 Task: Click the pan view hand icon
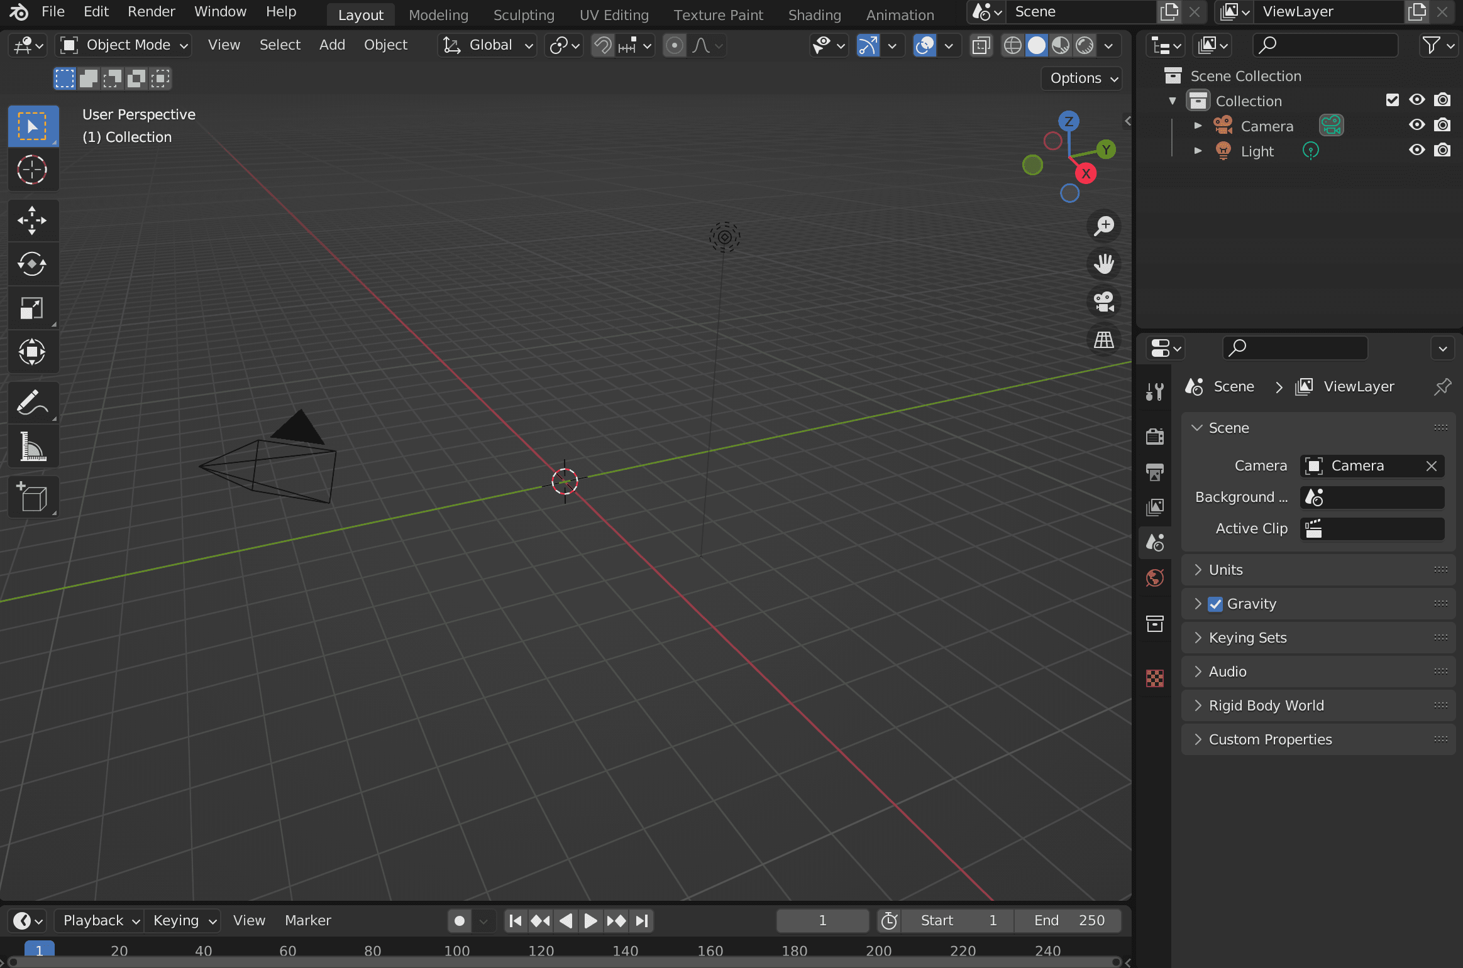tap(1103, 263)
